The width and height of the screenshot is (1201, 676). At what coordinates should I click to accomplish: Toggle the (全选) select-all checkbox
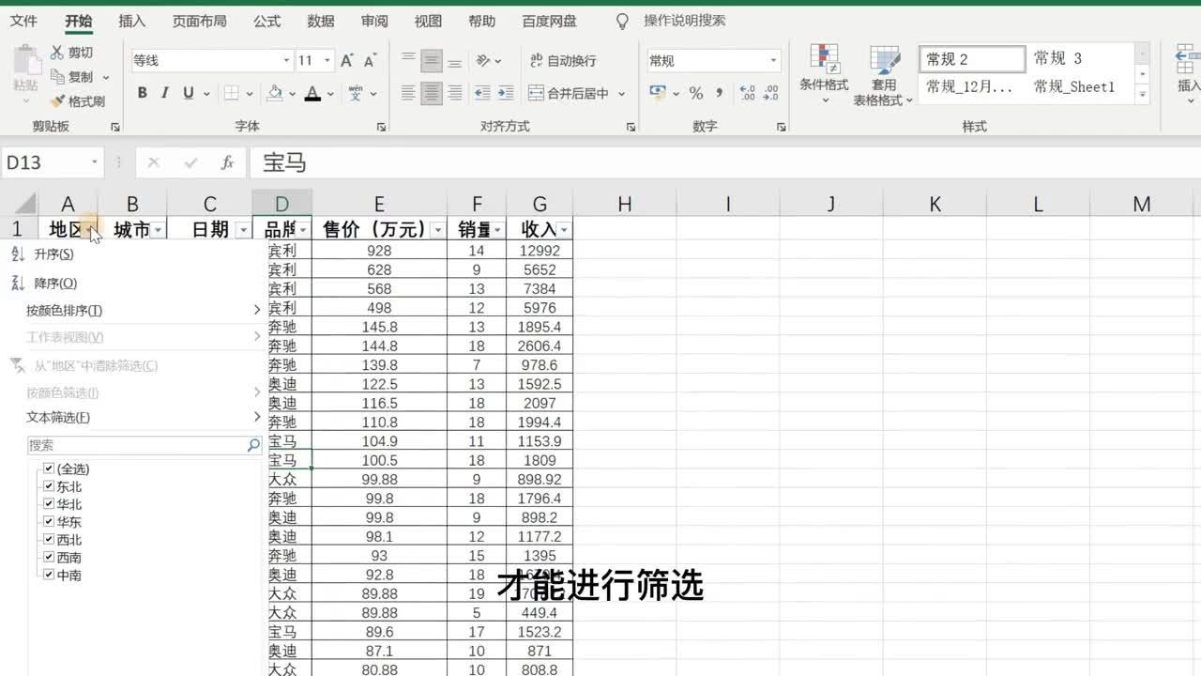click(49, 469)
